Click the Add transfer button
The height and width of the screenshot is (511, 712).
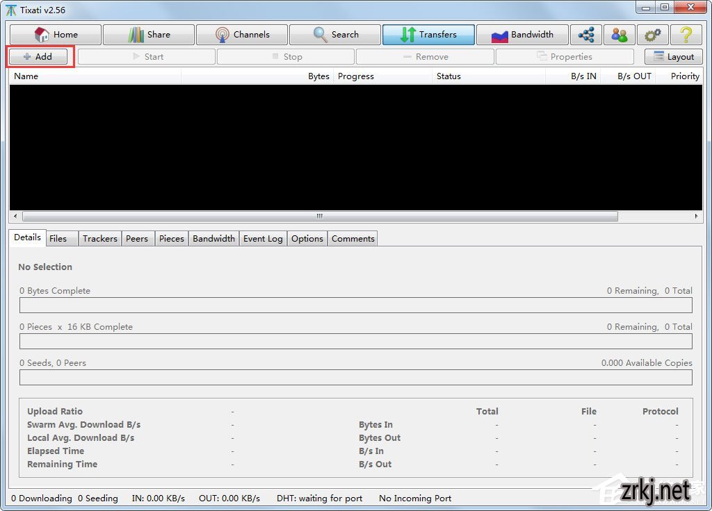38,57
